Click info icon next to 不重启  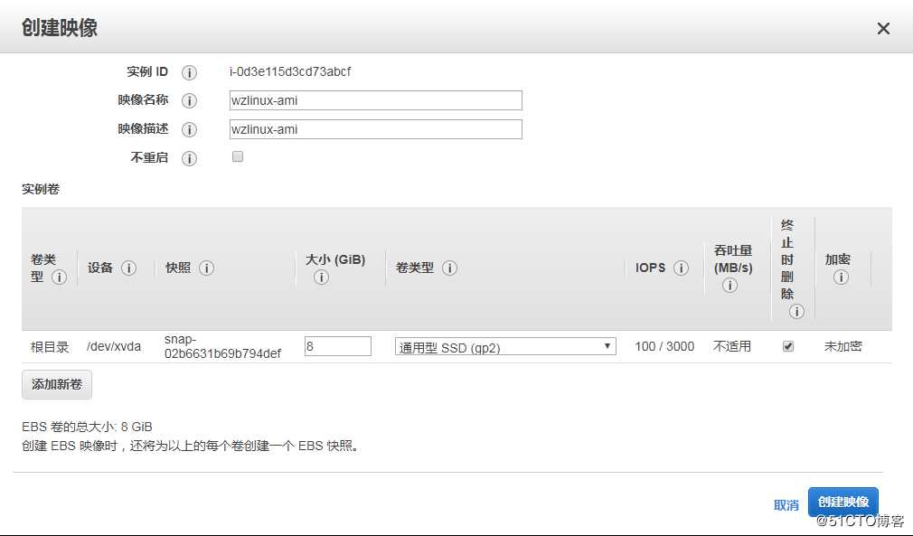pos(189,158)
